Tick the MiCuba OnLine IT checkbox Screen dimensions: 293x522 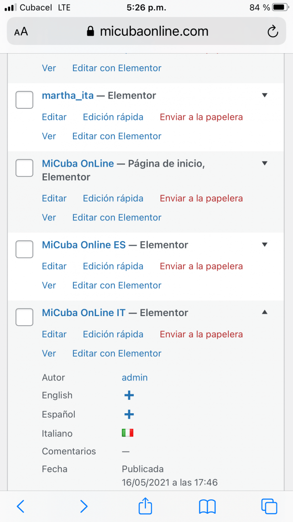pos(24,317)
